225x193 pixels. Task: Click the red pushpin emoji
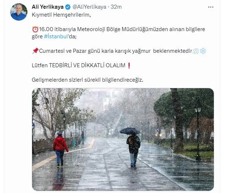click(35, 51)
